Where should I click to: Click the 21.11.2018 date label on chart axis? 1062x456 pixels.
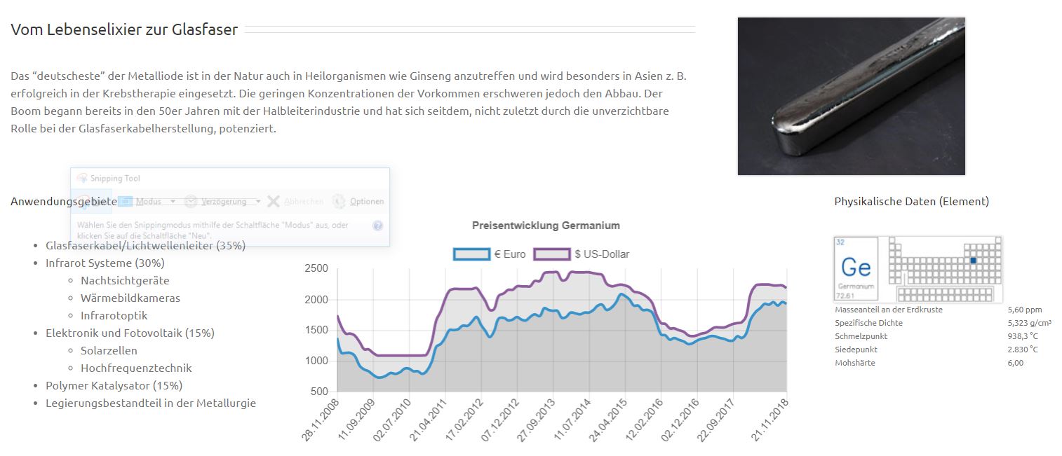(x=773, y=418)
